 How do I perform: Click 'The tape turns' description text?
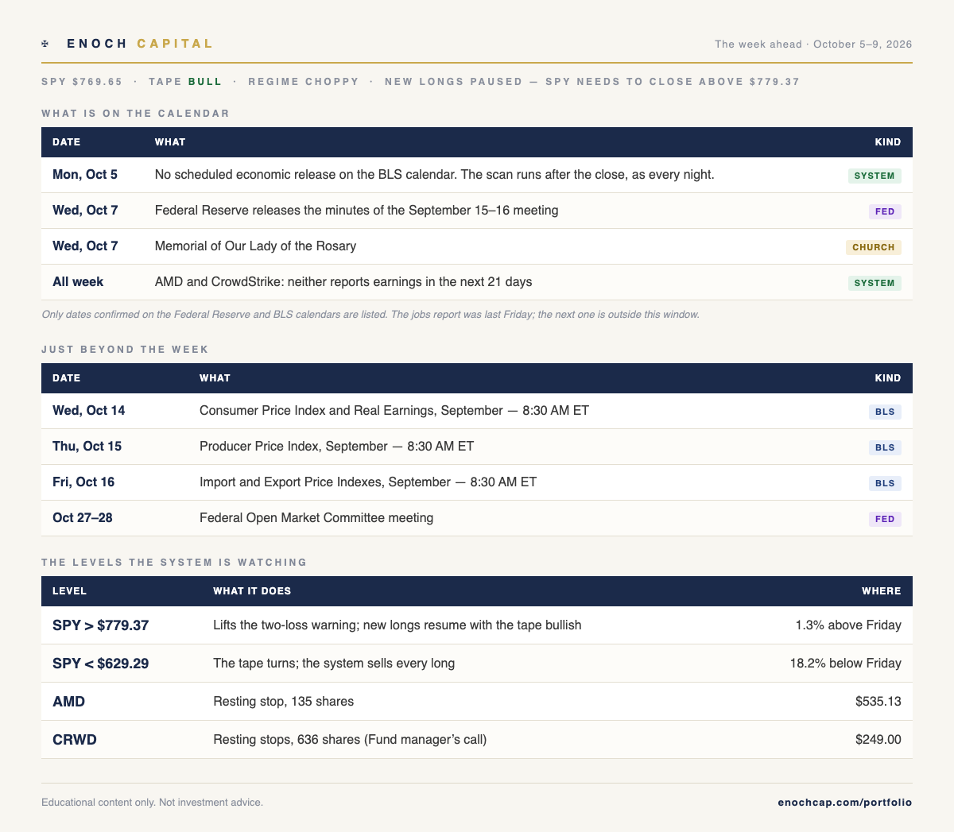click(x=334, y=664)
